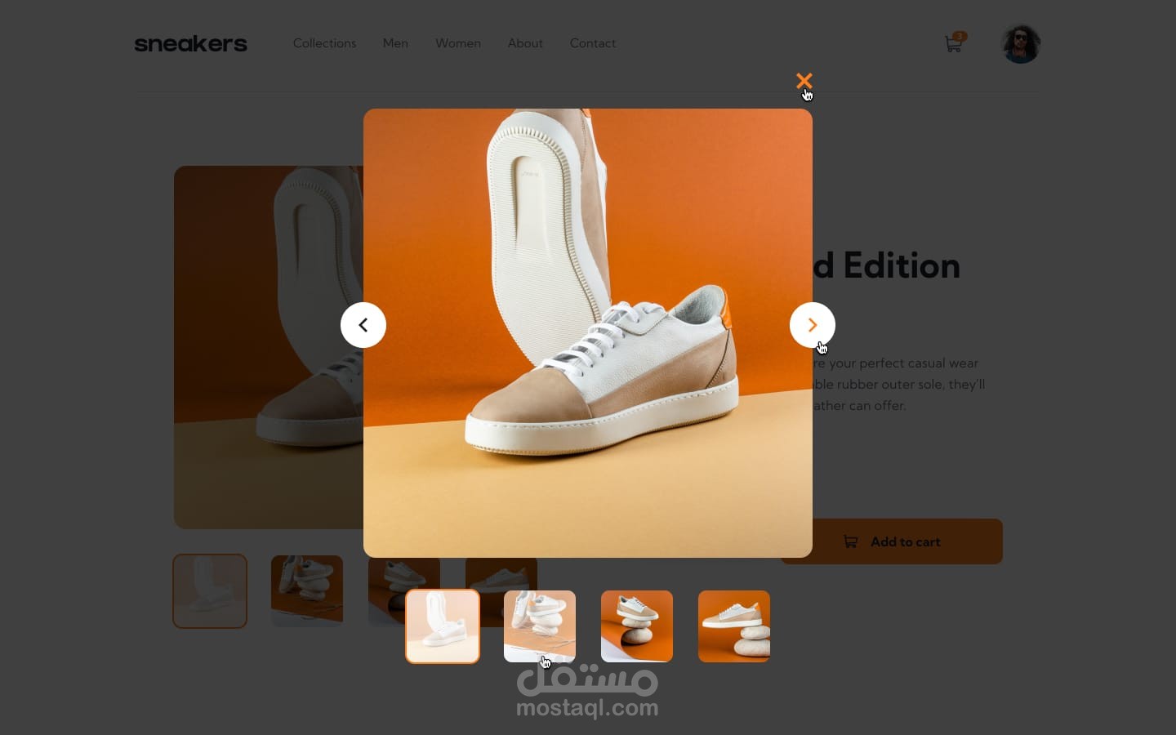Select the second lightbox thumbnail
The height and width of the screenshot is (735, 1176).
pos(540,626)
